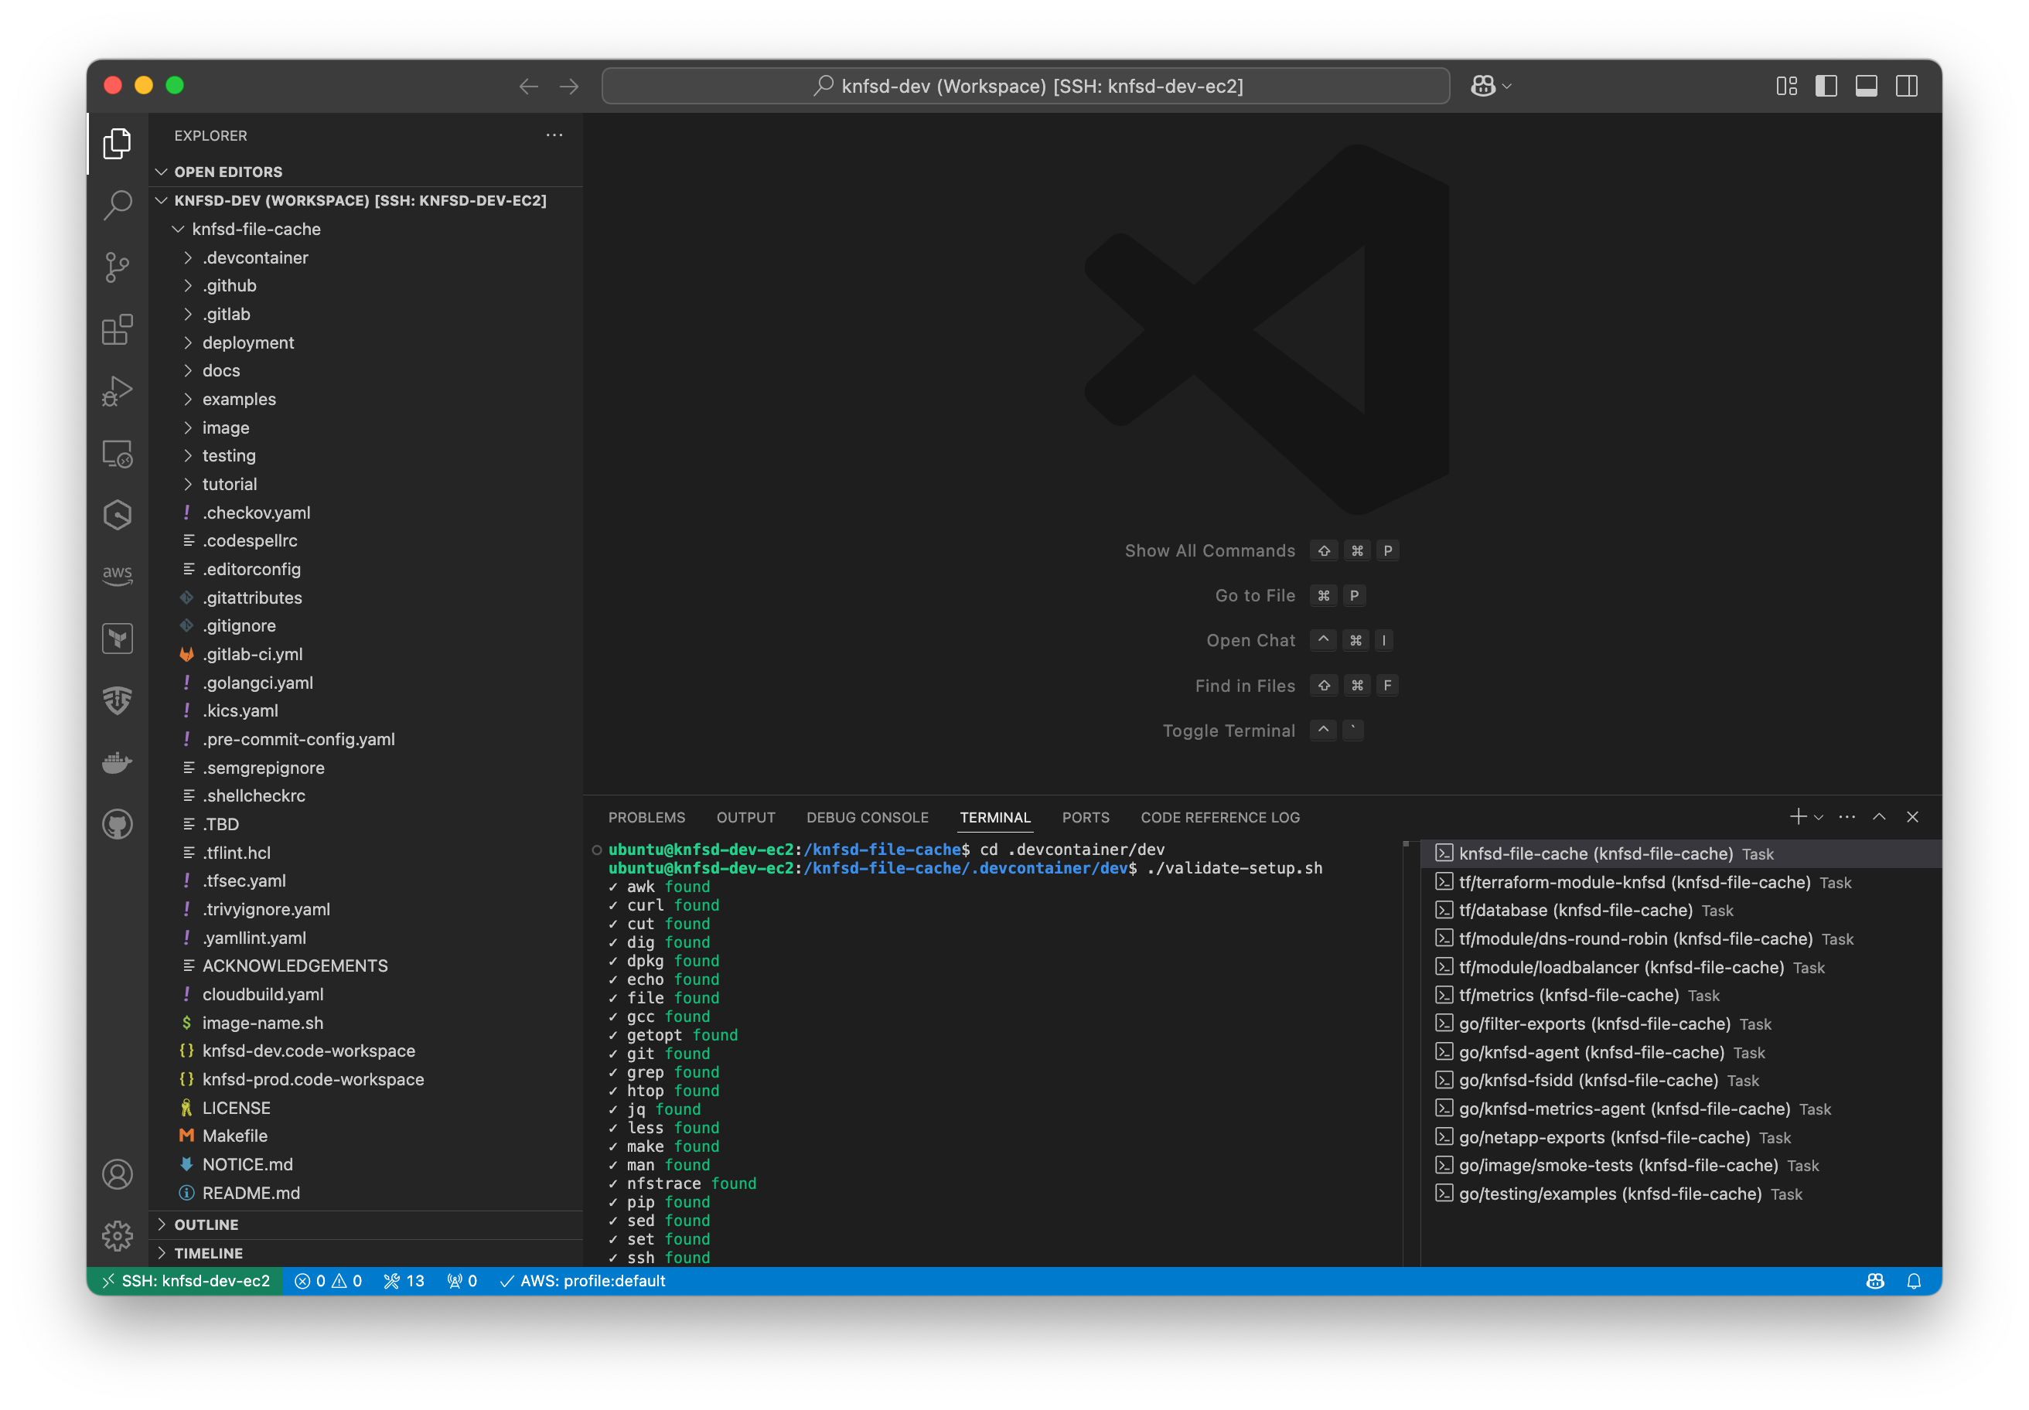The width and height of the screenshot is (2029, 1410).
Task: Open the GitHub extension icon
Action: (117, 824)
